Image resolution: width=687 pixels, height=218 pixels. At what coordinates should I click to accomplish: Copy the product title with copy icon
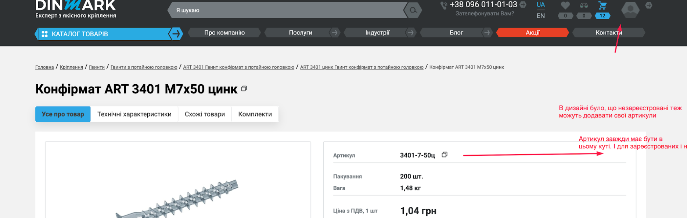click(244, 89)
